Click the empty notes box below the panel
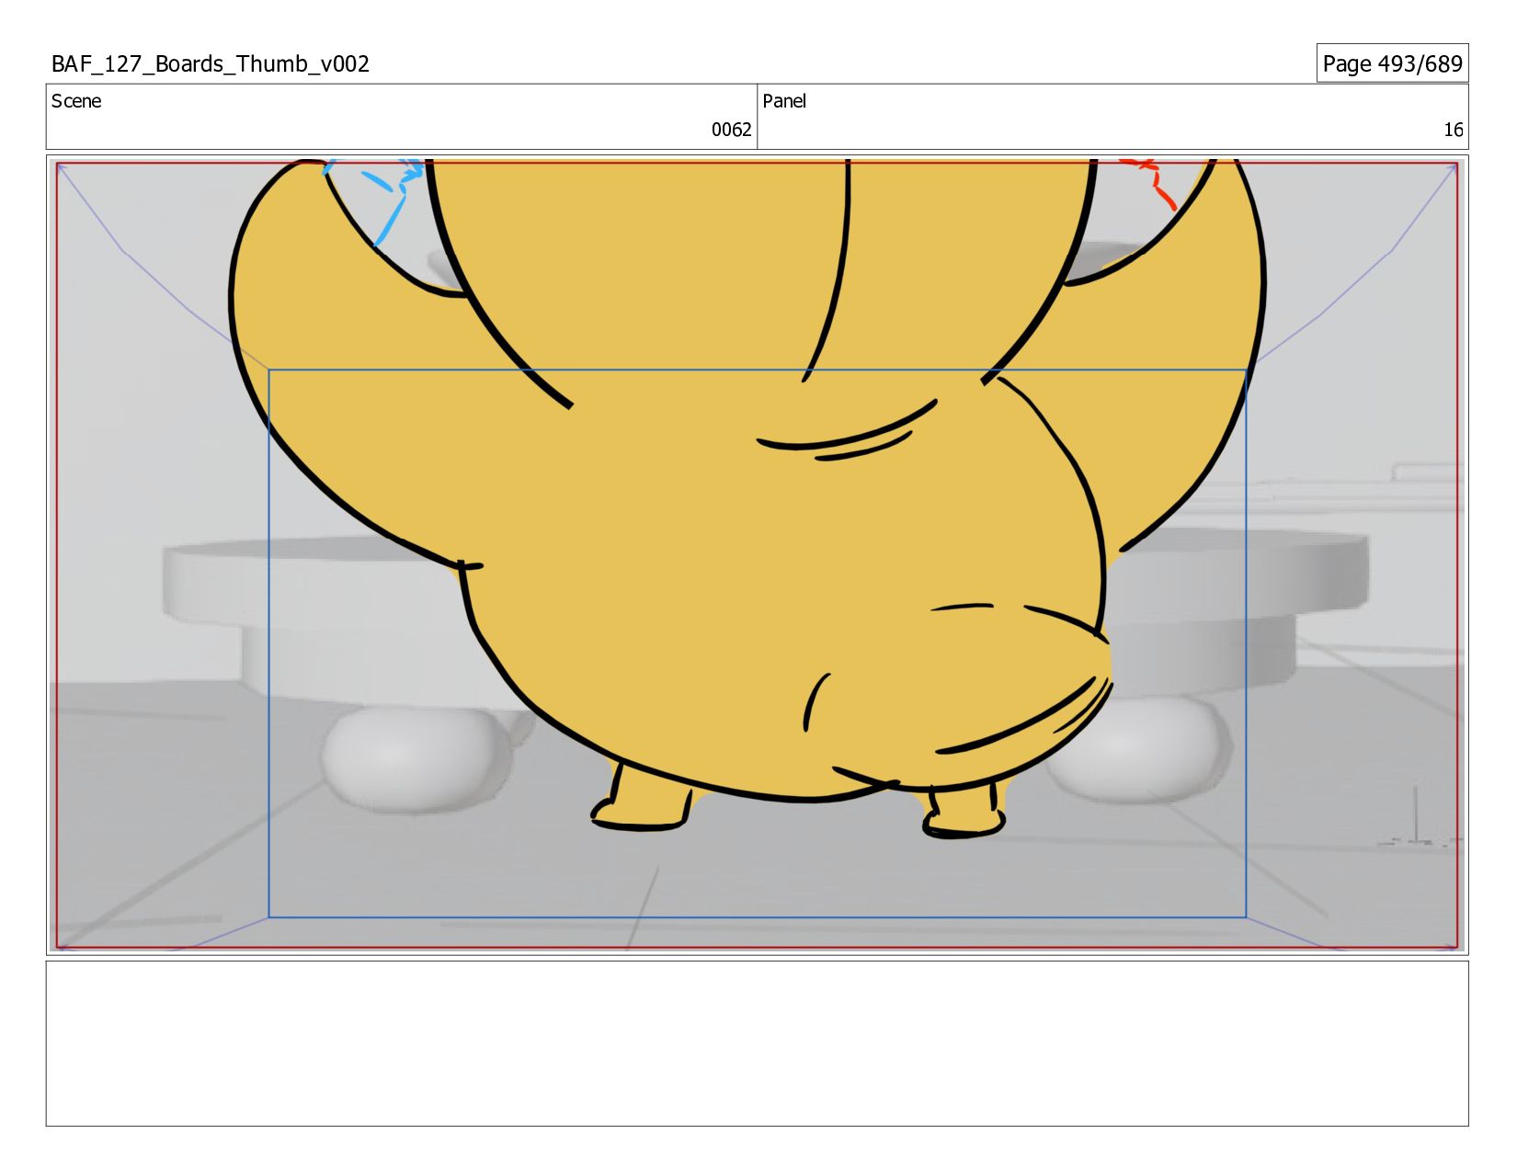Image resolution: width=1517 pixels, height=1172 pixels. click(x=757, y=1043)
